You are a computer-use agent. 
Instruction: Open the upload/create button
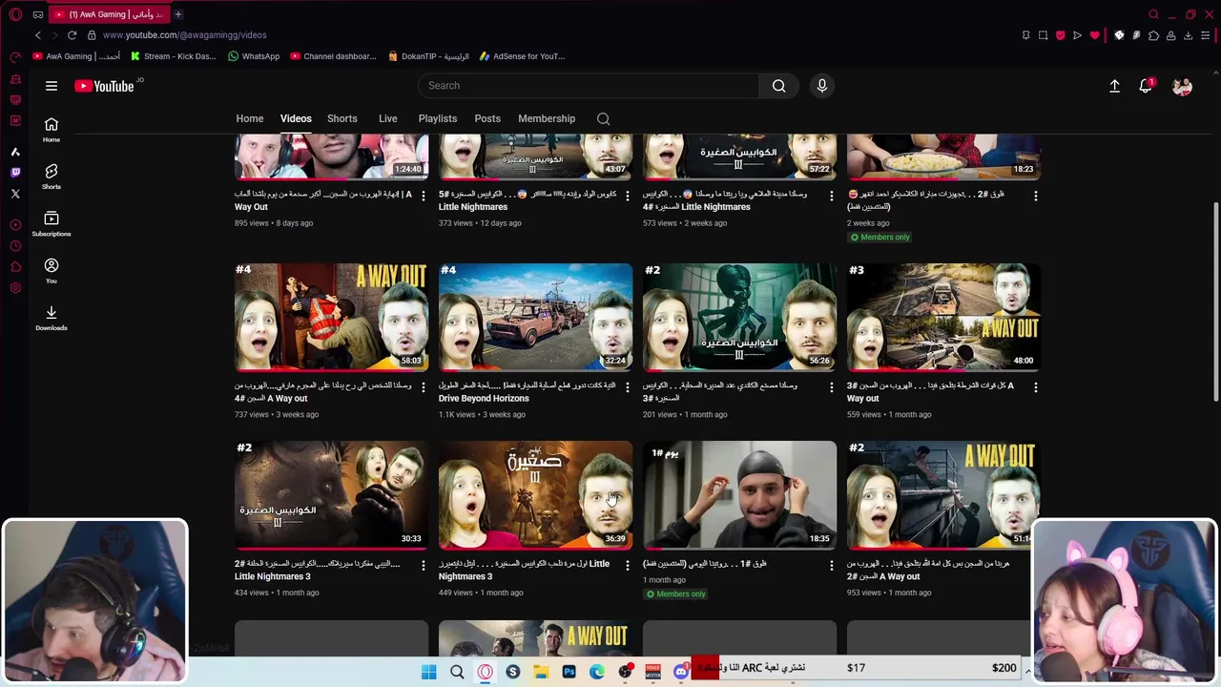[1114, 86]
